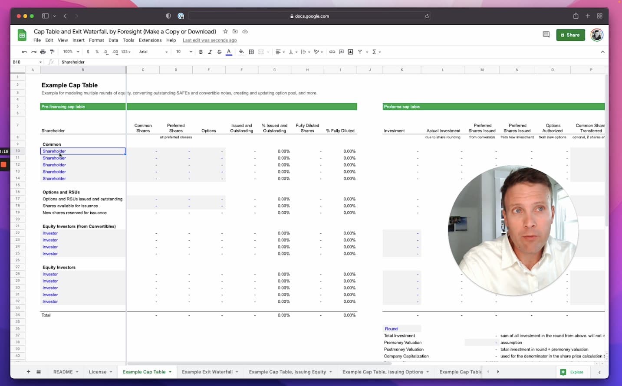Click the insert chart icon
The width and height of the screenshot is (622, 386).
[x=350, y=52]
